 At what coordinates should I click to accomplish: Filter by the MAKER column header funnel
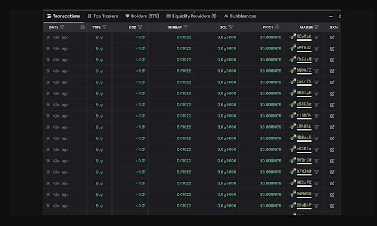click(317, 27)
